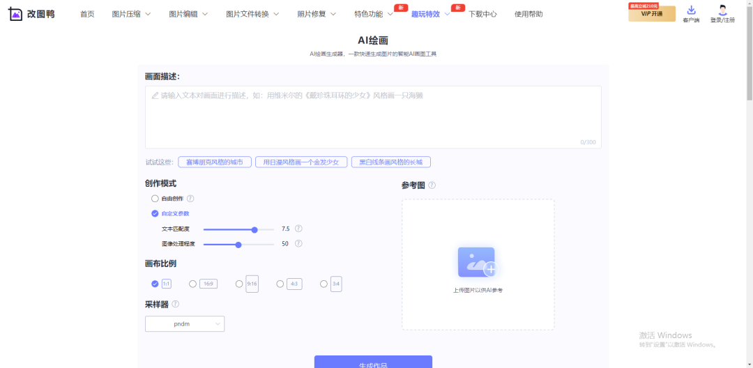
Task: Click the 图像处理程度 value 50
Action: point(284,244)
